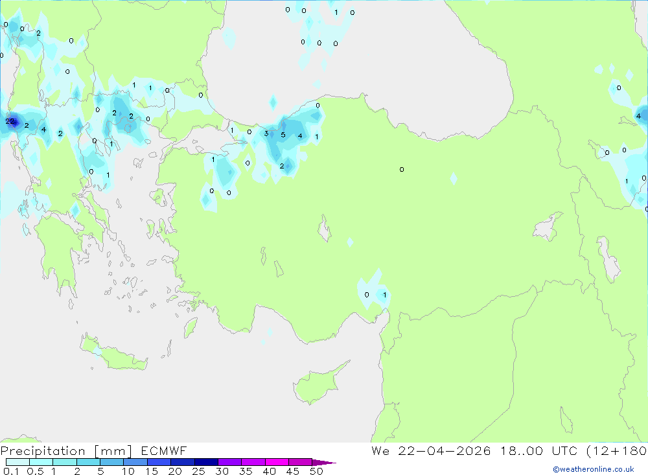The width and height of the screenshot is (648, 475).
Task: Click the lone '0' value in central Anatolia
Action: [x=402, y=170]
